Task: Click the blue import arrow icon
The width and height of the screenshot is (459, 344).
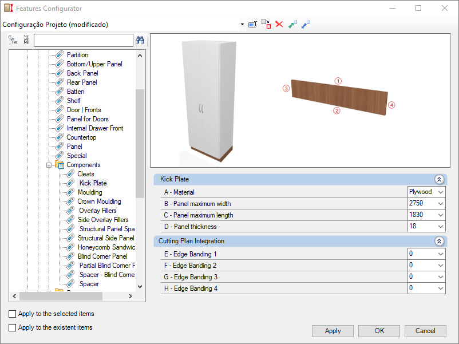Action: (x=306, y=24)
